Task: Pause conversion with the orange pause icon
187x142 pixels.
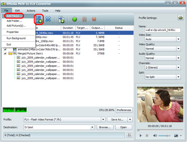Action: point(84,19)
